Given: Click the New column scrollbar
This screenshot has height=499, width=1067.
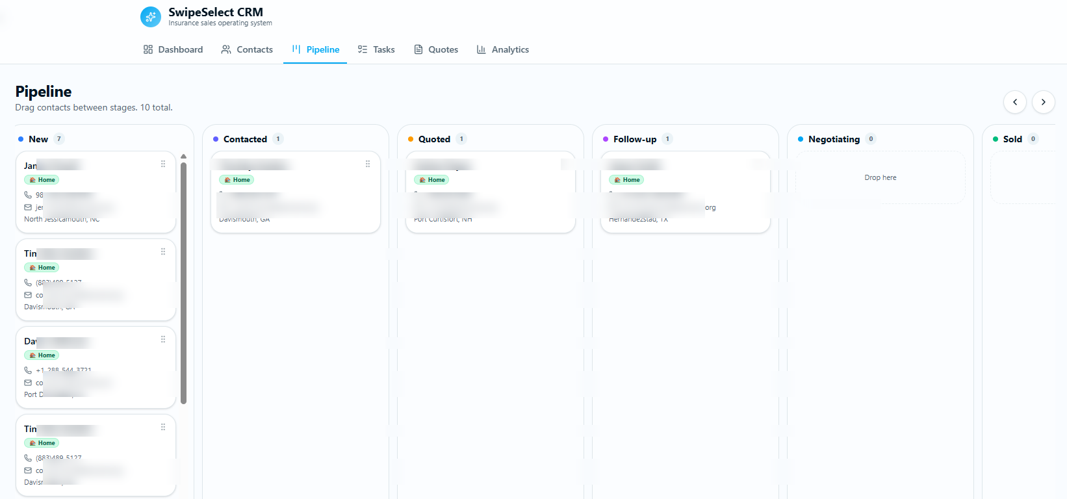Looking at the screenshot, I should [183, 283].
